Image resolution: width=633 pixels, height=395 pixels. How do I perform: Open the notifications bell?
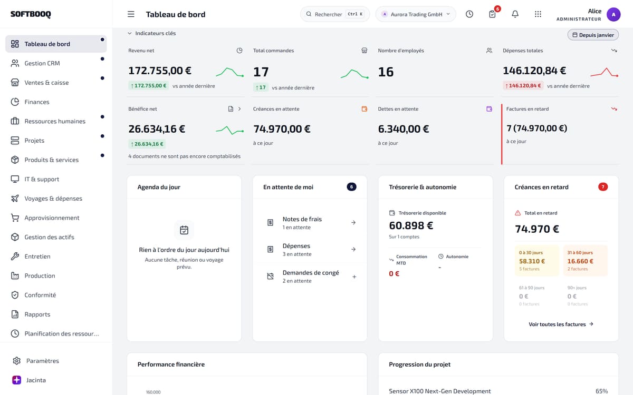[x=515, y=14]
